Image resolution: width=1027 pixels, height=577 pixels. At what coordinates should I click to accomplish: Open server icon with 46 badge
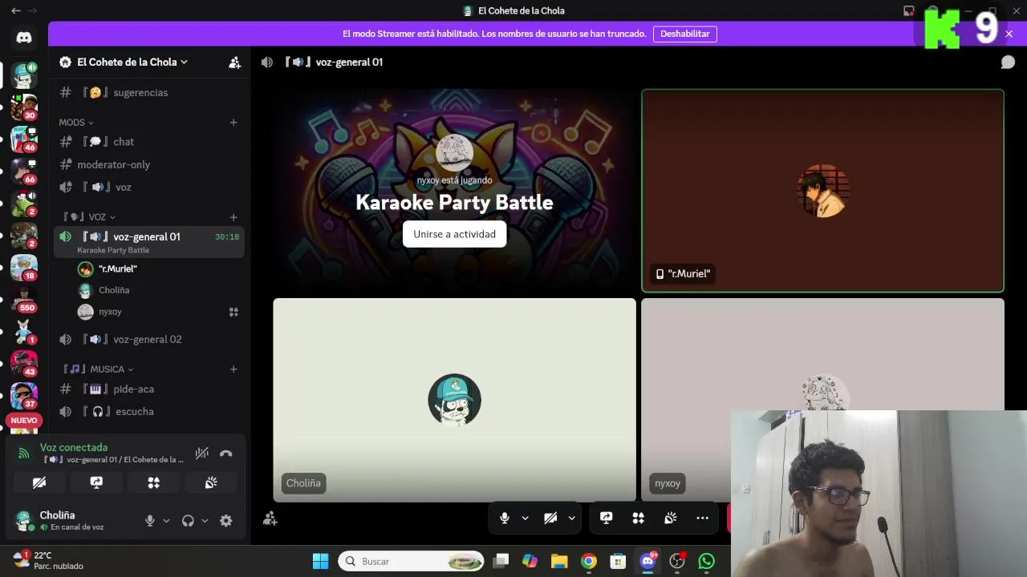tap(24, 139)
